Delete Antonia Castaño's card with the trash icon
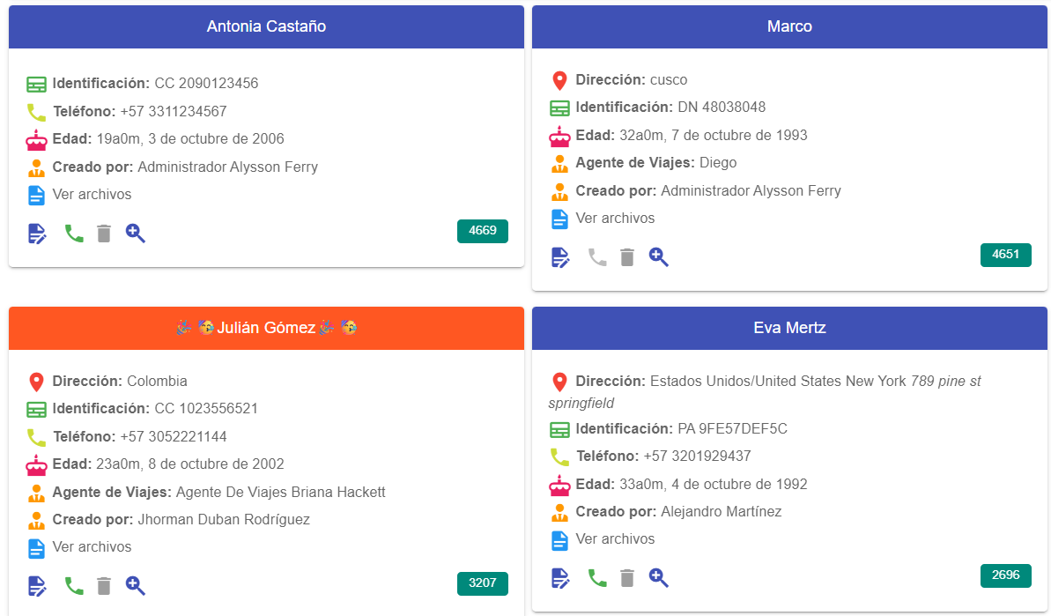 [104, 234]
